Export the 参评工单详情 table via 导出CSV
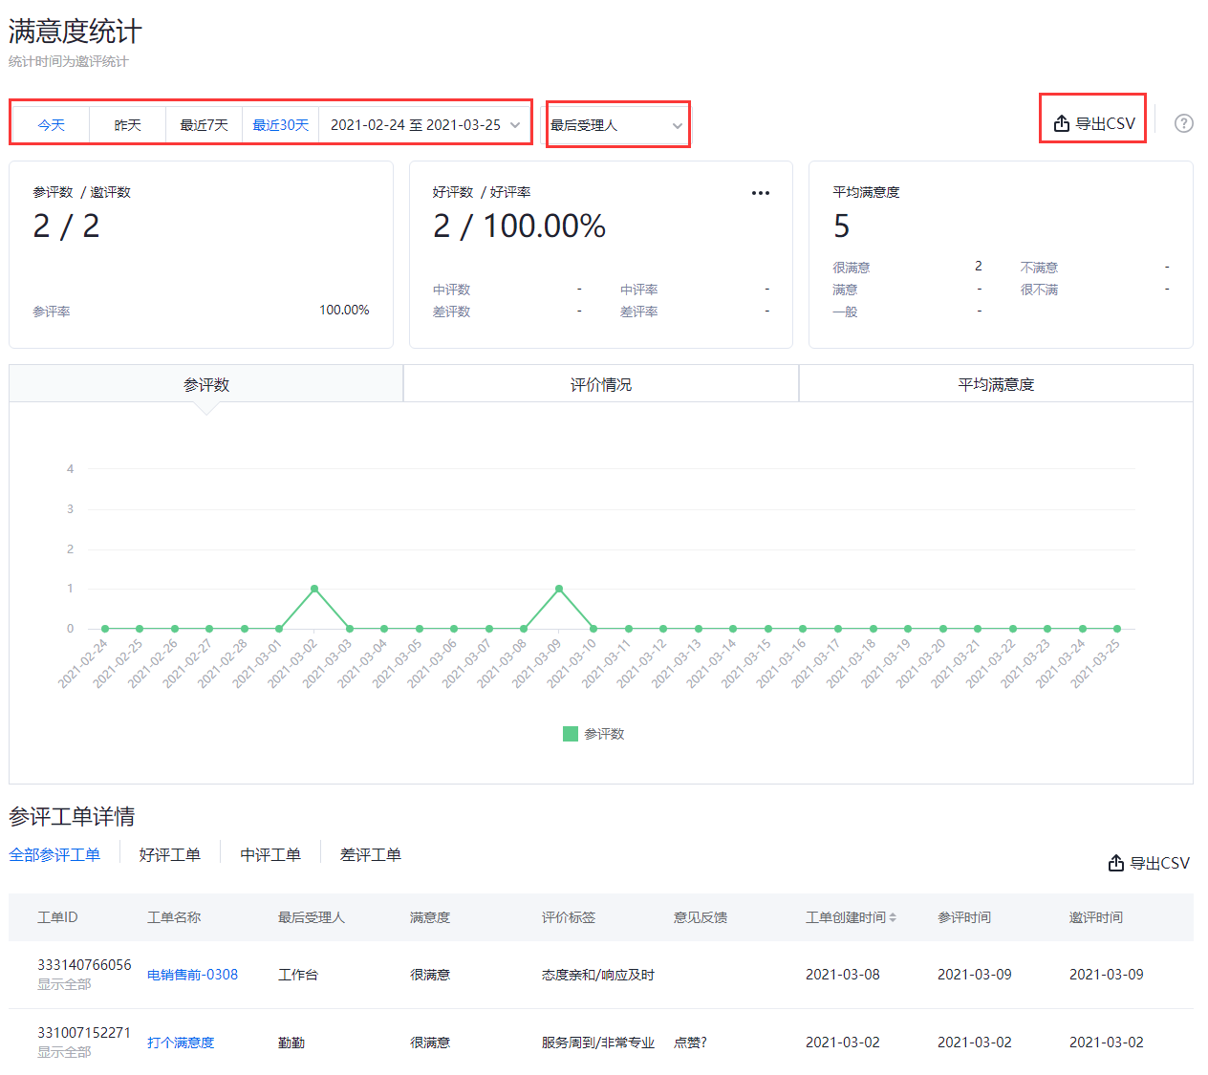Image resolution: width=1208 pixels, height=1075 pixels. (x=1149, y=863)
